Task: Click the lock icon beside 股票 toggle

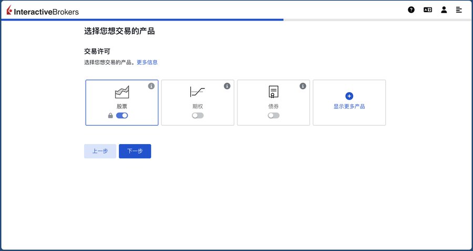Action: point(110,115)
